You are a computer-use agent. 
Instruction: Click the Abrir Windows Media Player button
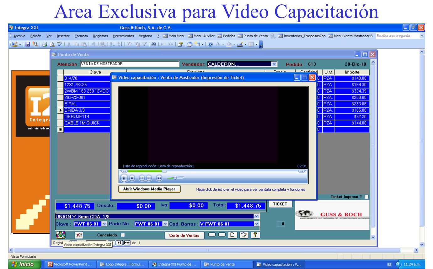click(149, 189)
